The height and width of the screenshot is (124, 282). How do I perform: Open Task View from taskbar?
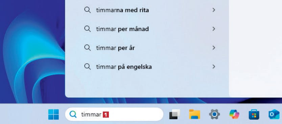click(x=174, y=114)
